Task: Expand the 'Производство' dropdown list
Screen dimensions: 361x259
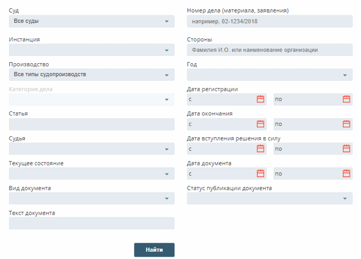Action: pos(92,74)
